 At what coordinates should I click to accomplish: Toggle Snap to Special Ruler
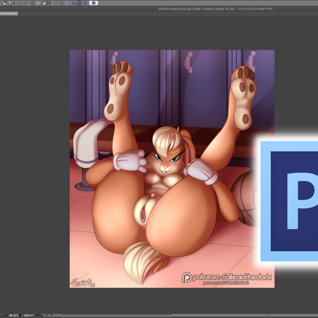79,3
